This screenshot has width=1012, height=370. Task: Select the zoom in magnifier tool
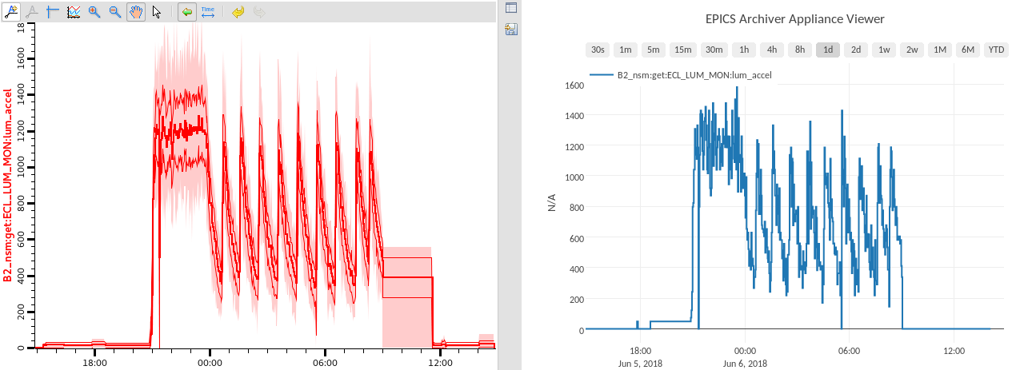pos(94,12)
